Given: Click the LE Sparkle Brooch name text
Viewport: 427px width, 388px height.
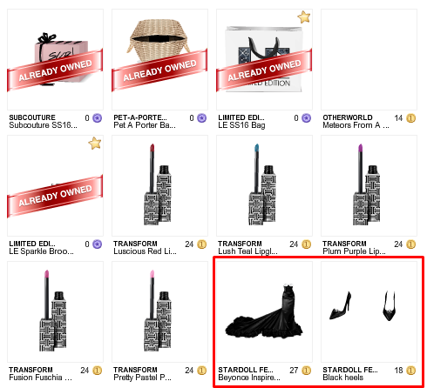Looking at the screenshot, I should pos(41,251).
